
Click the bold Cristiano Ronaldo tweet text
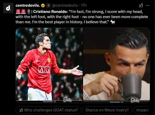[x=50, y=12]
